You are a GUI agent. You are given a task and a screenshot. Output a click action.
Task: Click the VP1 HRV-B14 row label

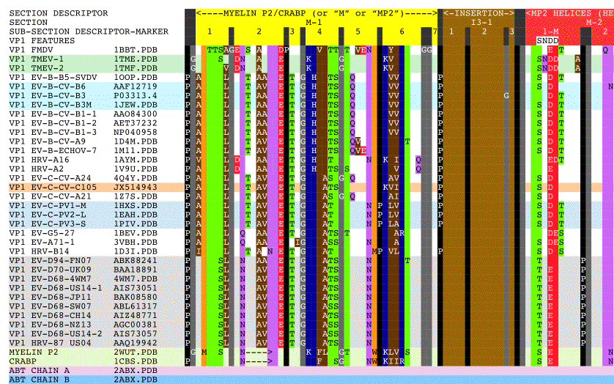pyautogui.click(x=39, y=251)
